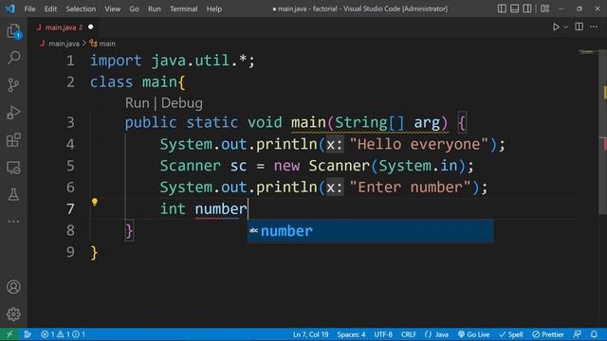Image resolution: width=607 pixels, height=341 pixels.
Task: Click the VS Code logo icon
Action: tap(10, 9)
